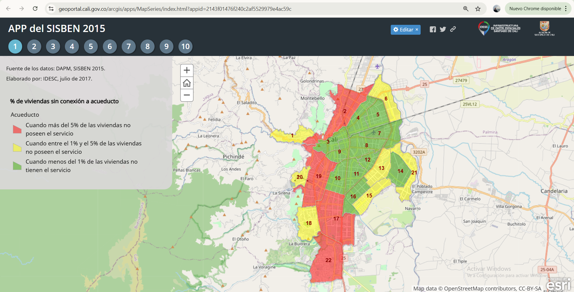Select map series tab 7
This screenshot has height=292, width=574.
pos(129,46)
